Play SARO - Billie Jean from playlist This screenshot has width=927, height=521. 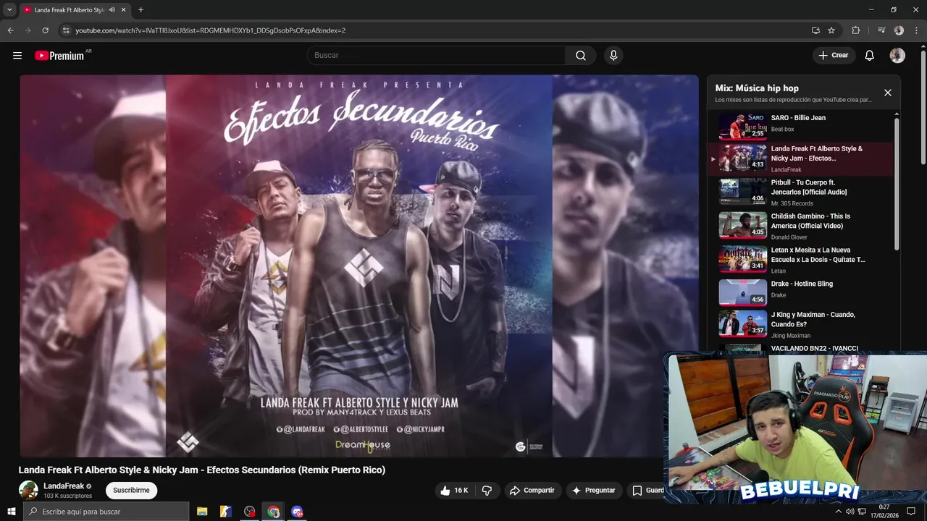[x=800, y=124]
